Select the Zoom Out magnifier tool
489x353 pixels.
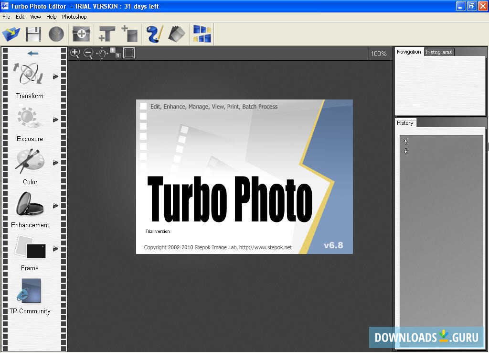click(88, 53)
